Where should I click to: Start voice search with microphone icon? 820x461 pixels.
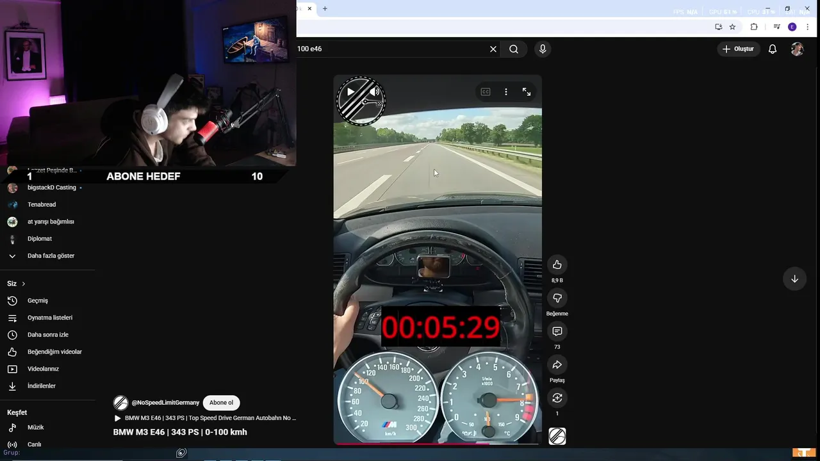tap(543, 49)
